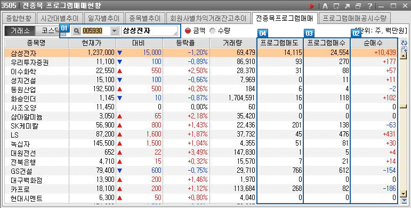411x208 pixels.
Task: Click the magnifier stock search icon
Action: click(x=77, y=31)
